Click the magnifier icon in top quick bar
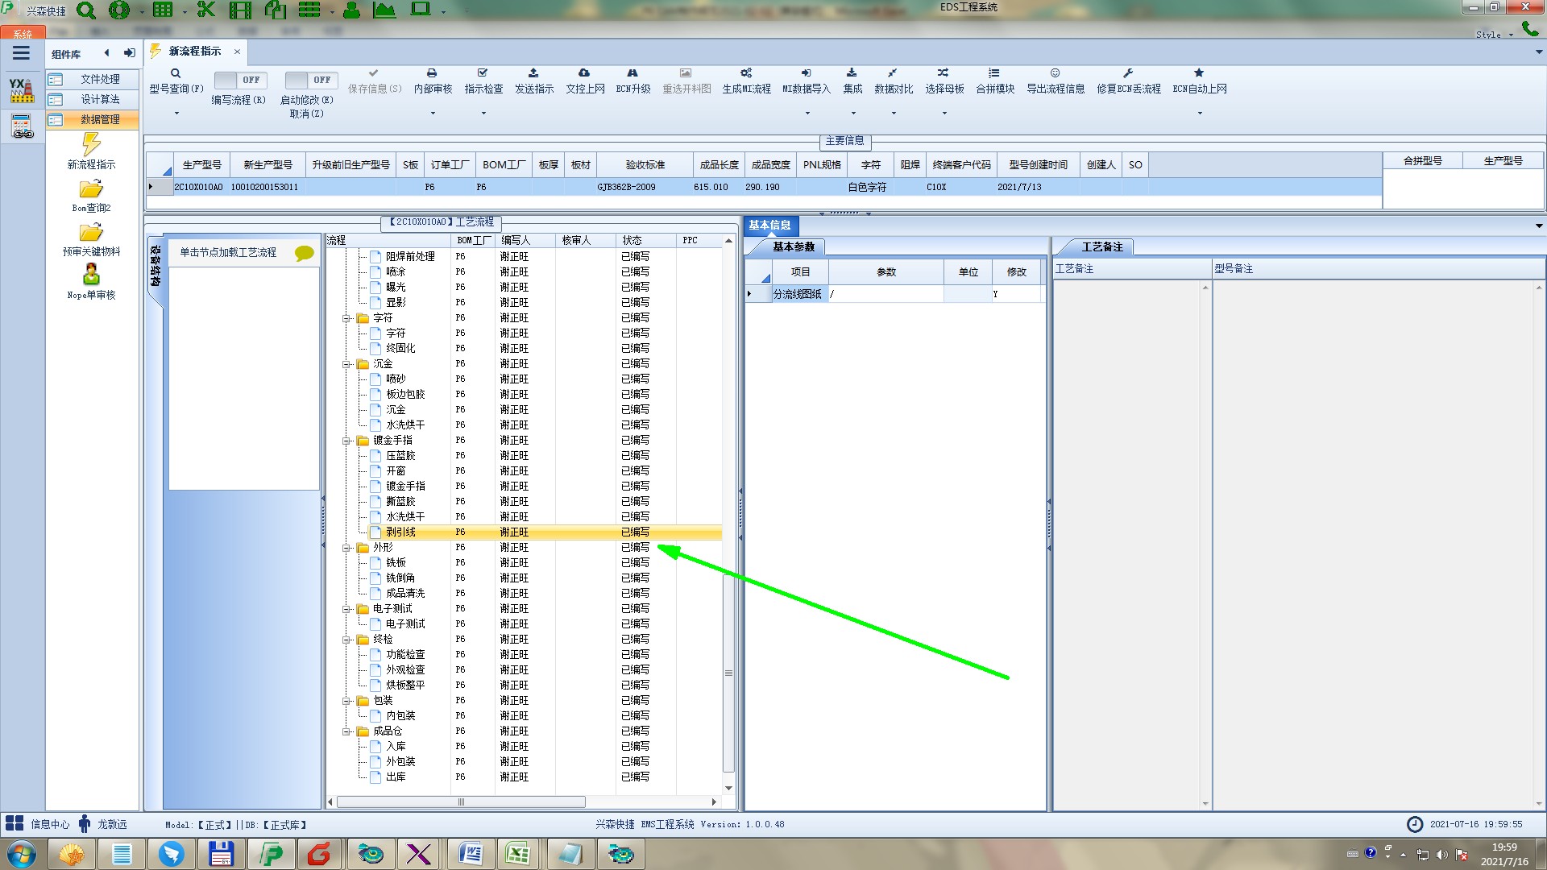The image size is (1547, 870). click(x=86, y=10)
